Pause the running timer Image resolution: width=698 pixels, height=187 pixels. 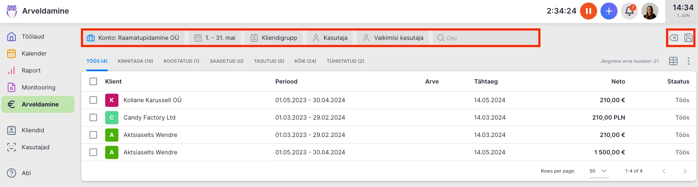click(x=588, y=11)
